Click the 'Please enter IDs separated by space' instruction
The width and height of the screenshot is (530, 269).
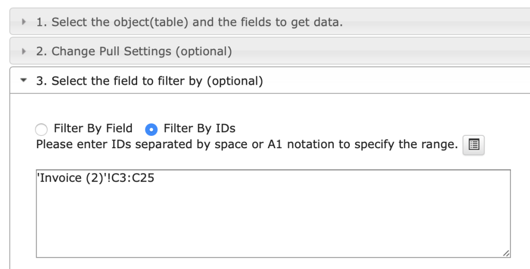click(x=247, y=144)
